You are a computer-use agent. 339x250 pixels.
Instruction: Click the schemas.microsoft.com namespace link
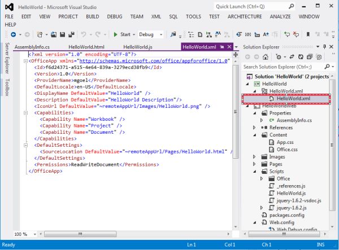[153, 61]
